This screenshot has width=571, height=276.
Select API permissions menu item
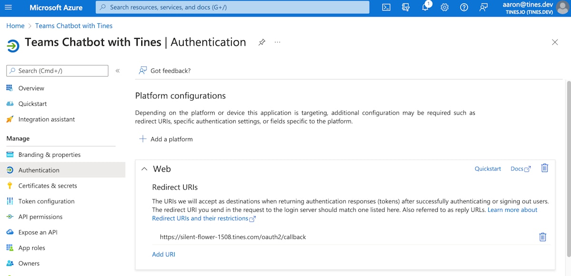point(40,217)
